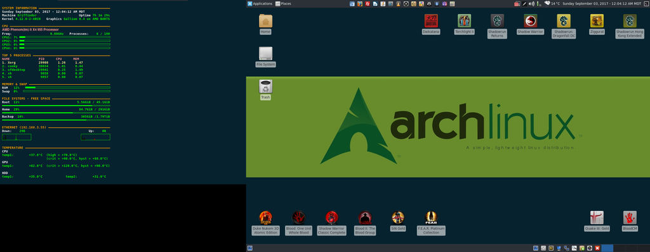
Task: Click the show desktop button in bottom panel
Action: [x=250, y=248]
